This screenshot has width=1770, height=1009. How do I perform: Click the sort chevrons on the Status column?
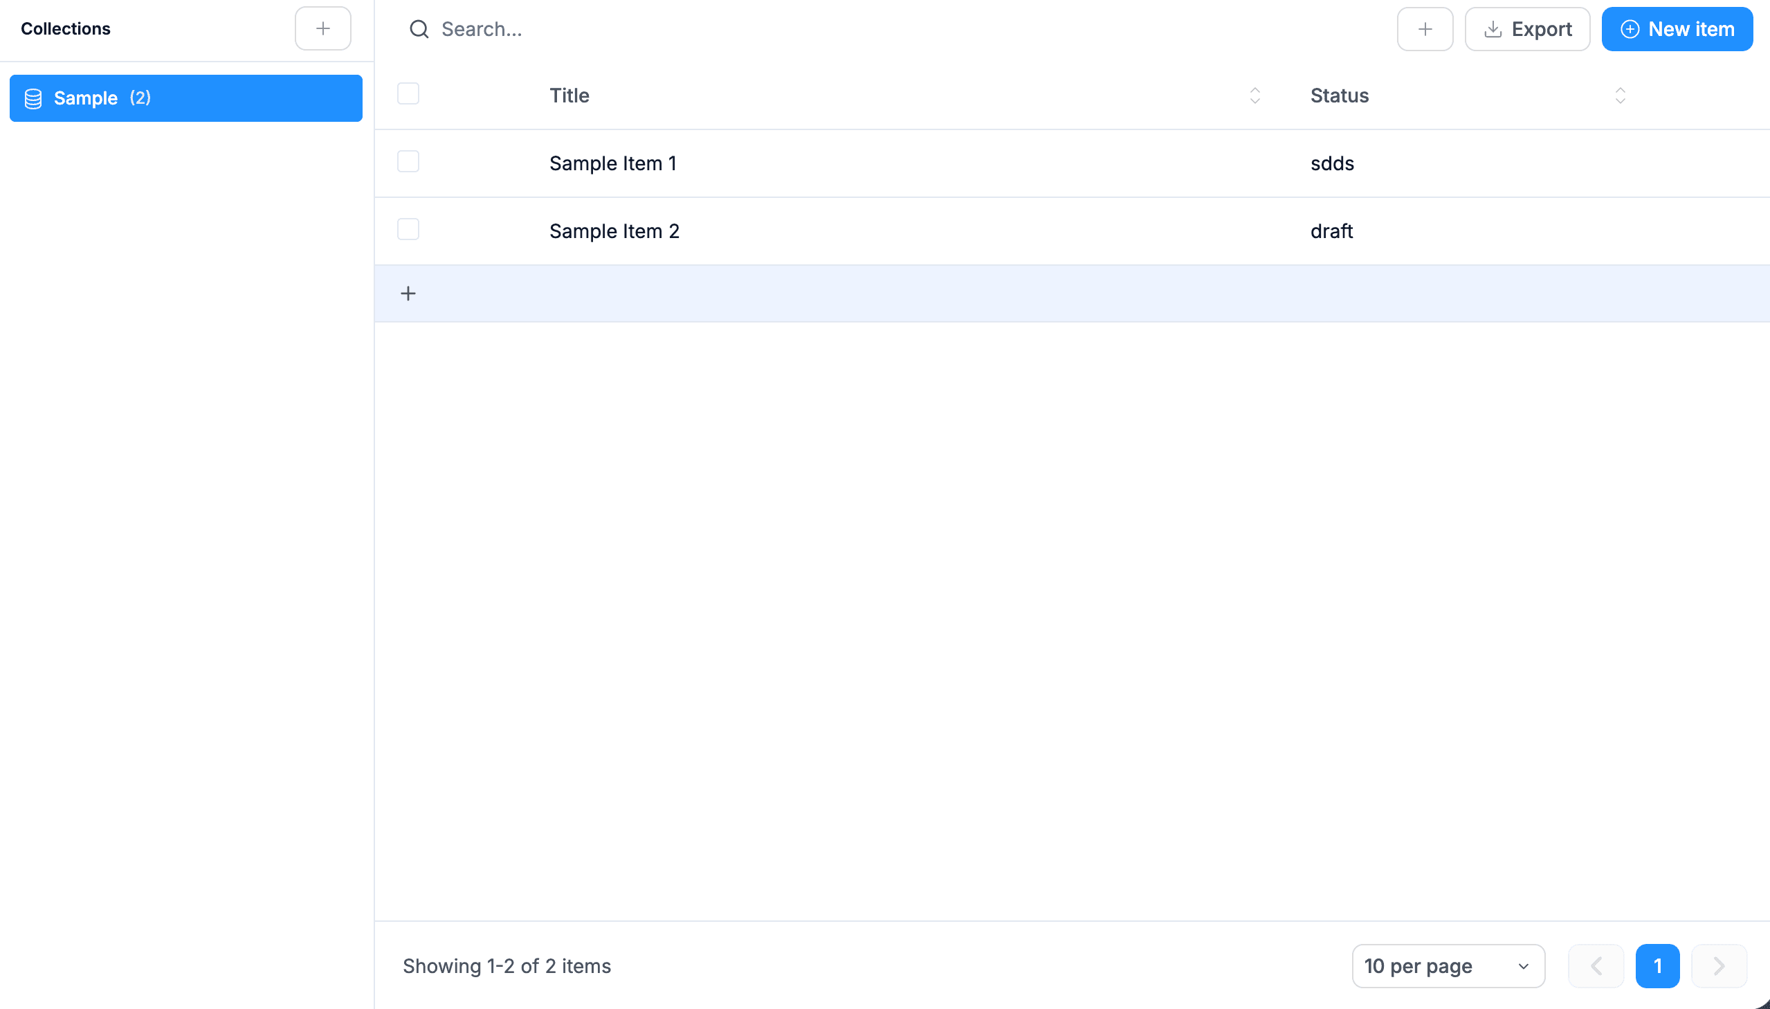coord(1620,96)
